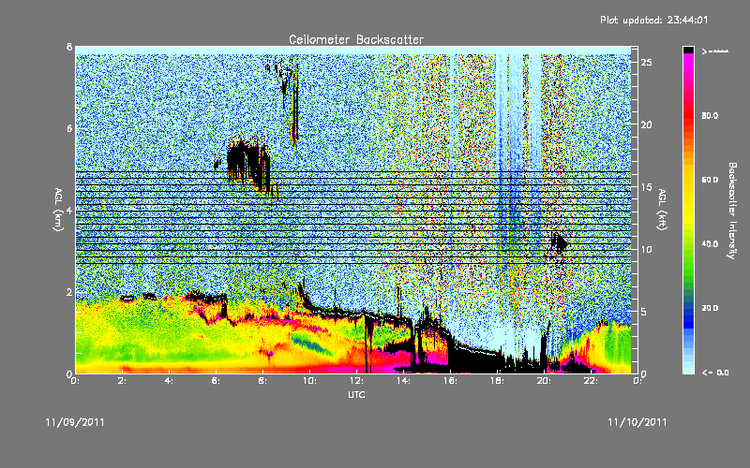Viewport: 750px width, 468px height.
Task: Click the UTC x-axis label
Action: pos(356,394)
